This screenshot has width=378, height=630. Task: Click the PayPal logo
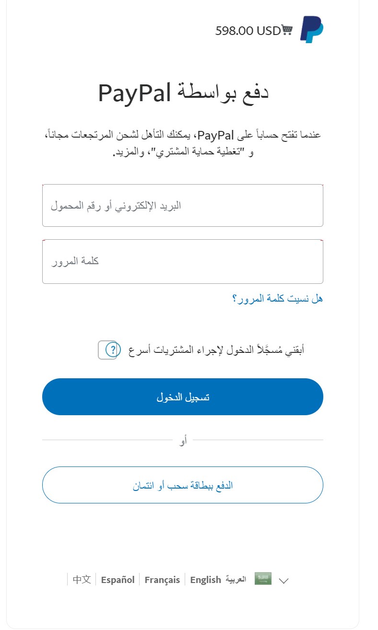[x=312, y=30]
